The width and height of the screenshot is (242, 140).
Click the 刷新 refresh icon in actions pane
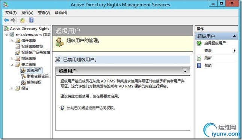(x=199, y=58)
